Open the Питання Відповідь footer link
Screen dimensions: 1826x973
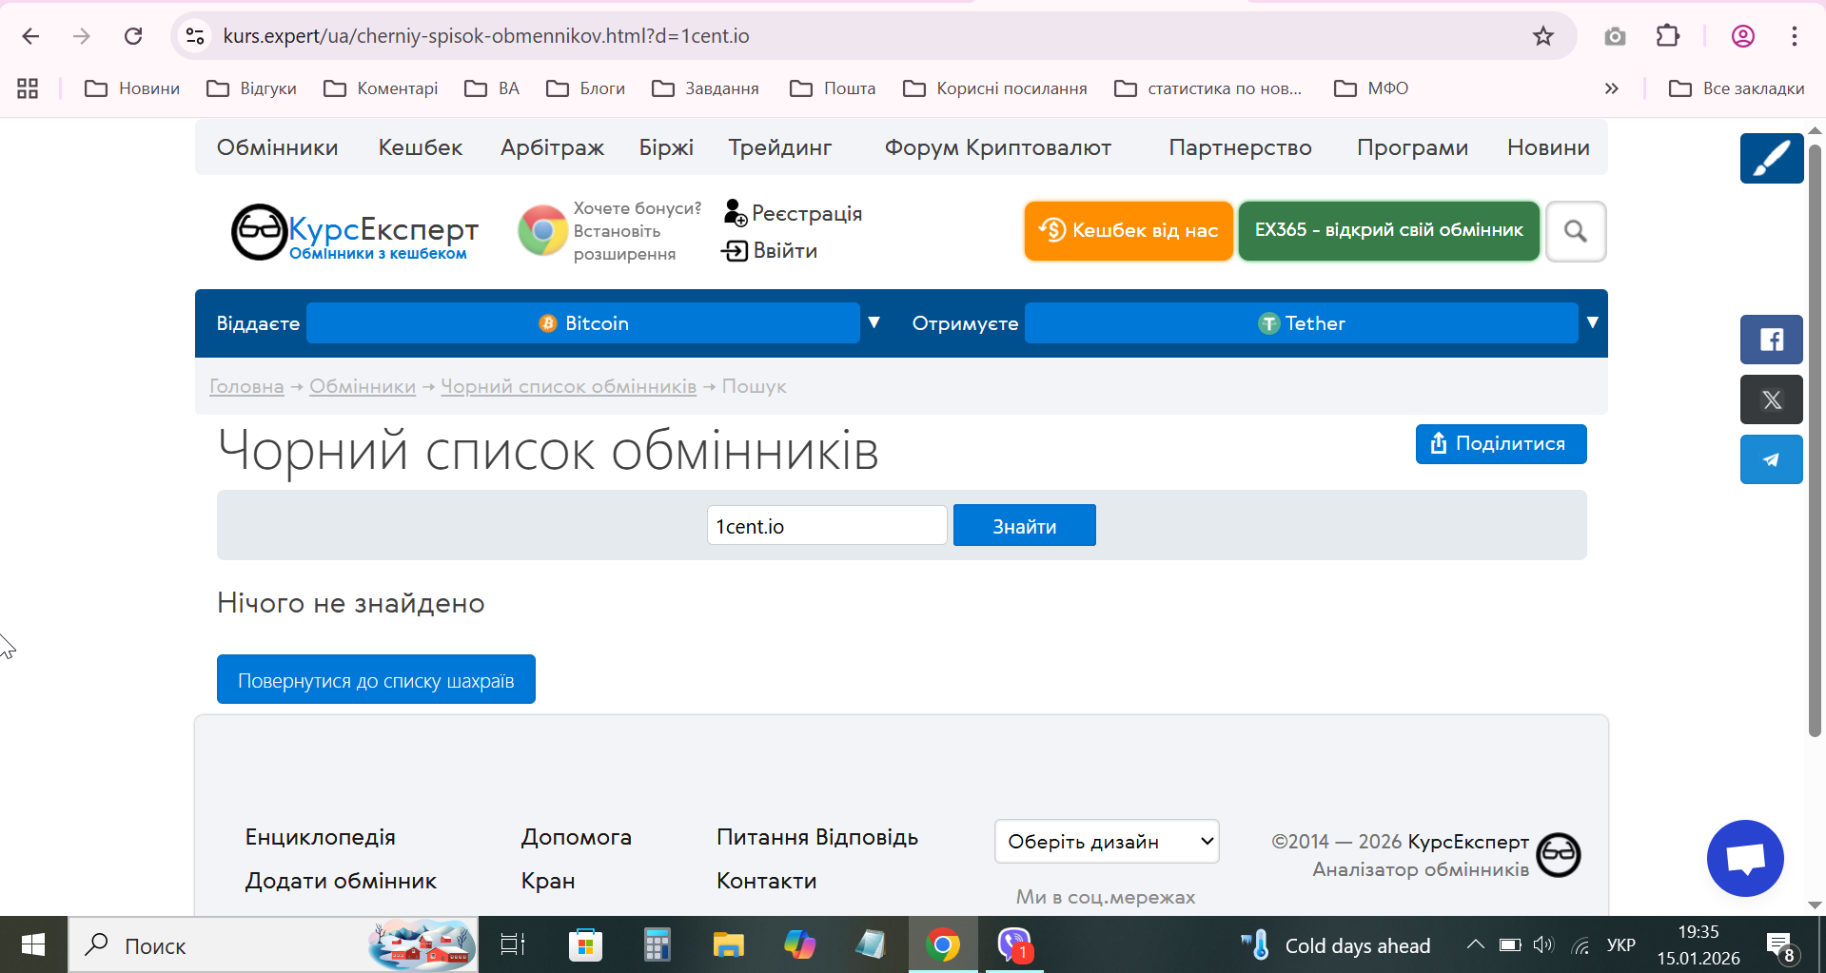(x=817, y=837)
